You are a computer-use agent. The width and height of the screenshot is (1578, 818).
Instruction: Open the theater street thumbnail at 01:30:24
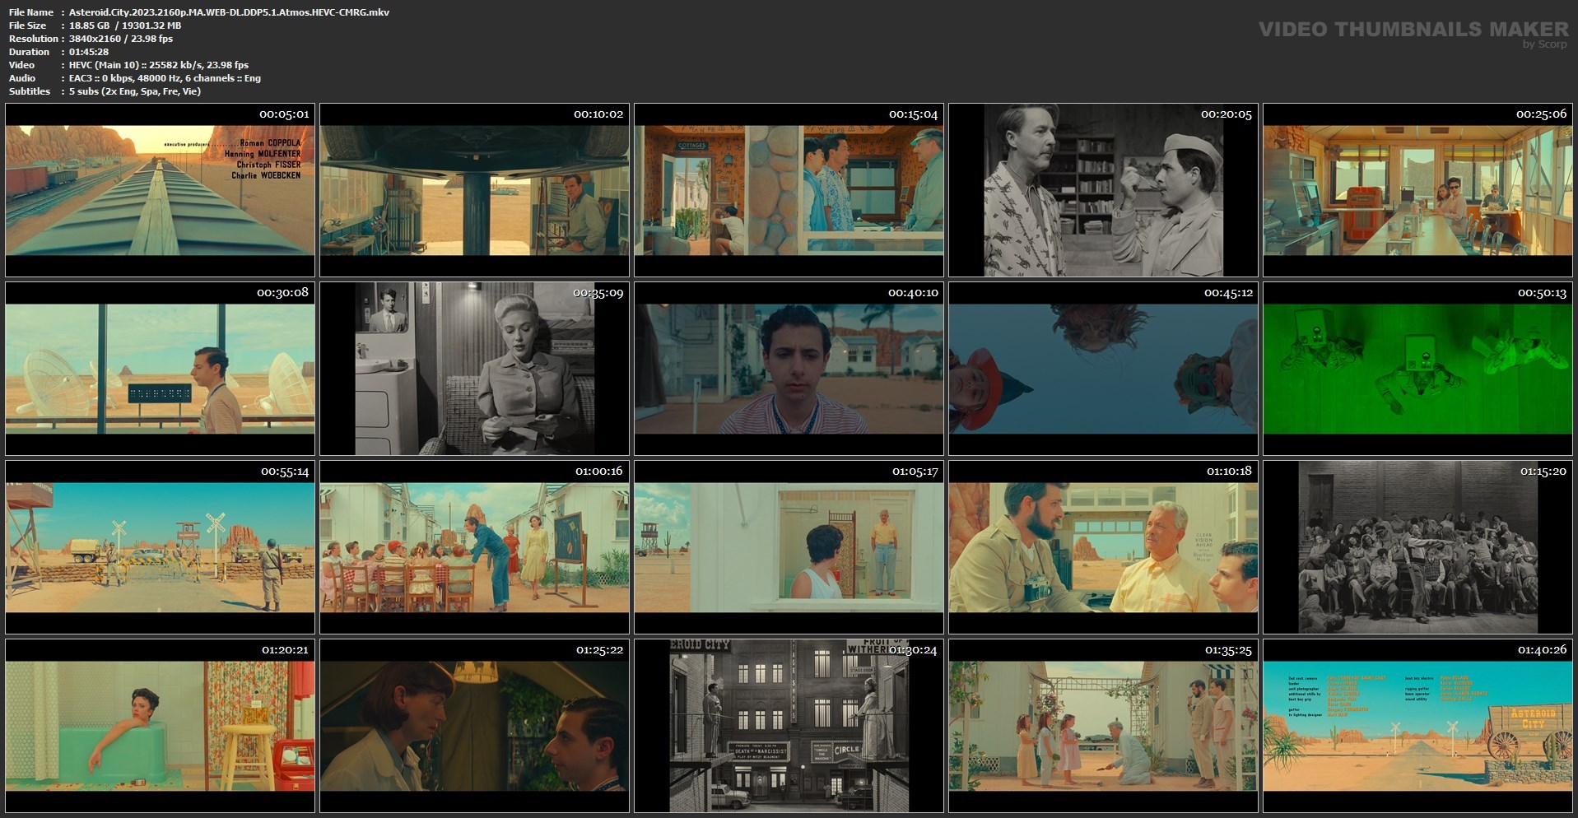(789, 726)
